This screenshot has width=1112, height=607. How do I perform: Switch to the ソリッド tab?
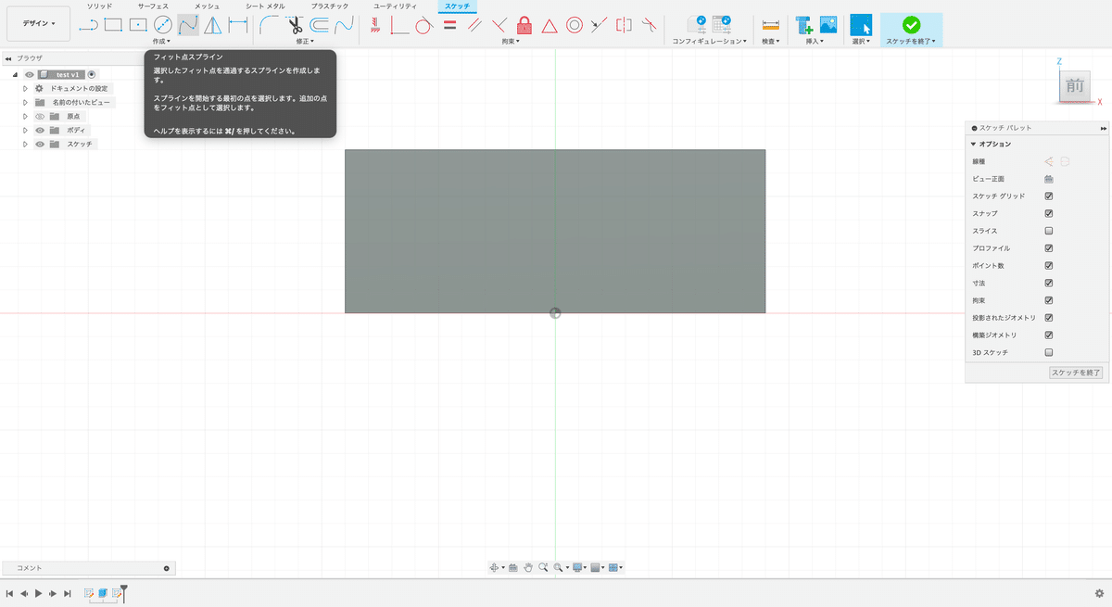click(x=99, y=6)
